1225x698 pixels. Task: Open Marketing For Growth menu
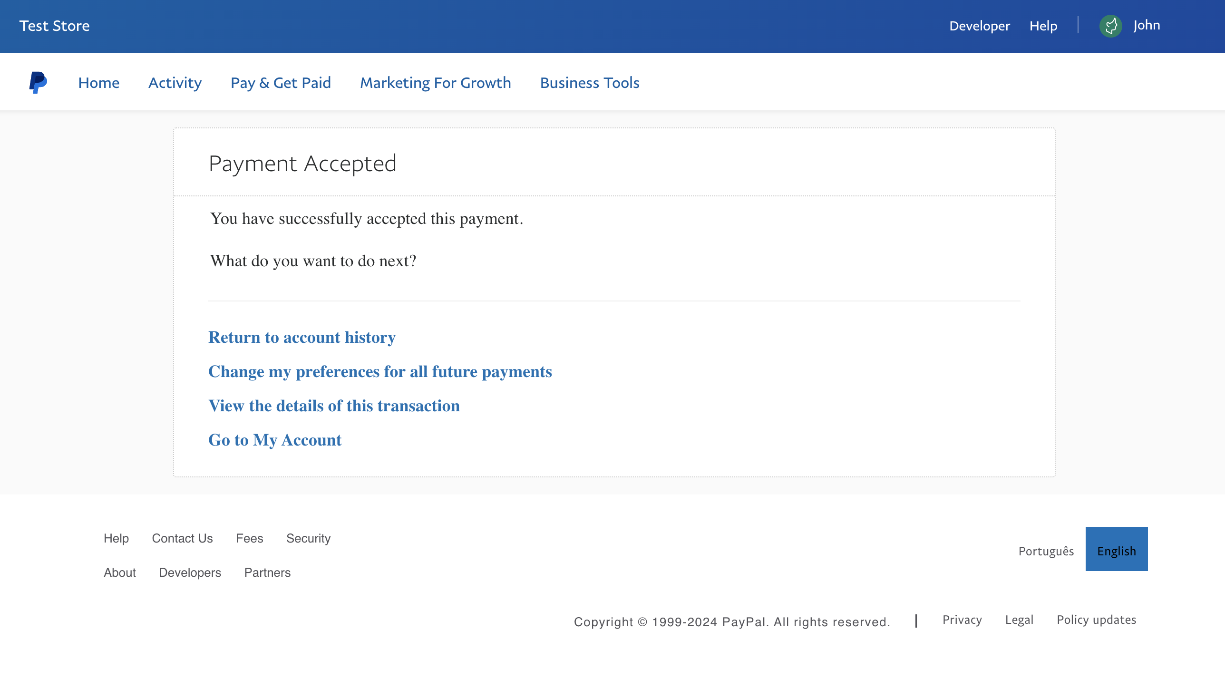point(435,82)
